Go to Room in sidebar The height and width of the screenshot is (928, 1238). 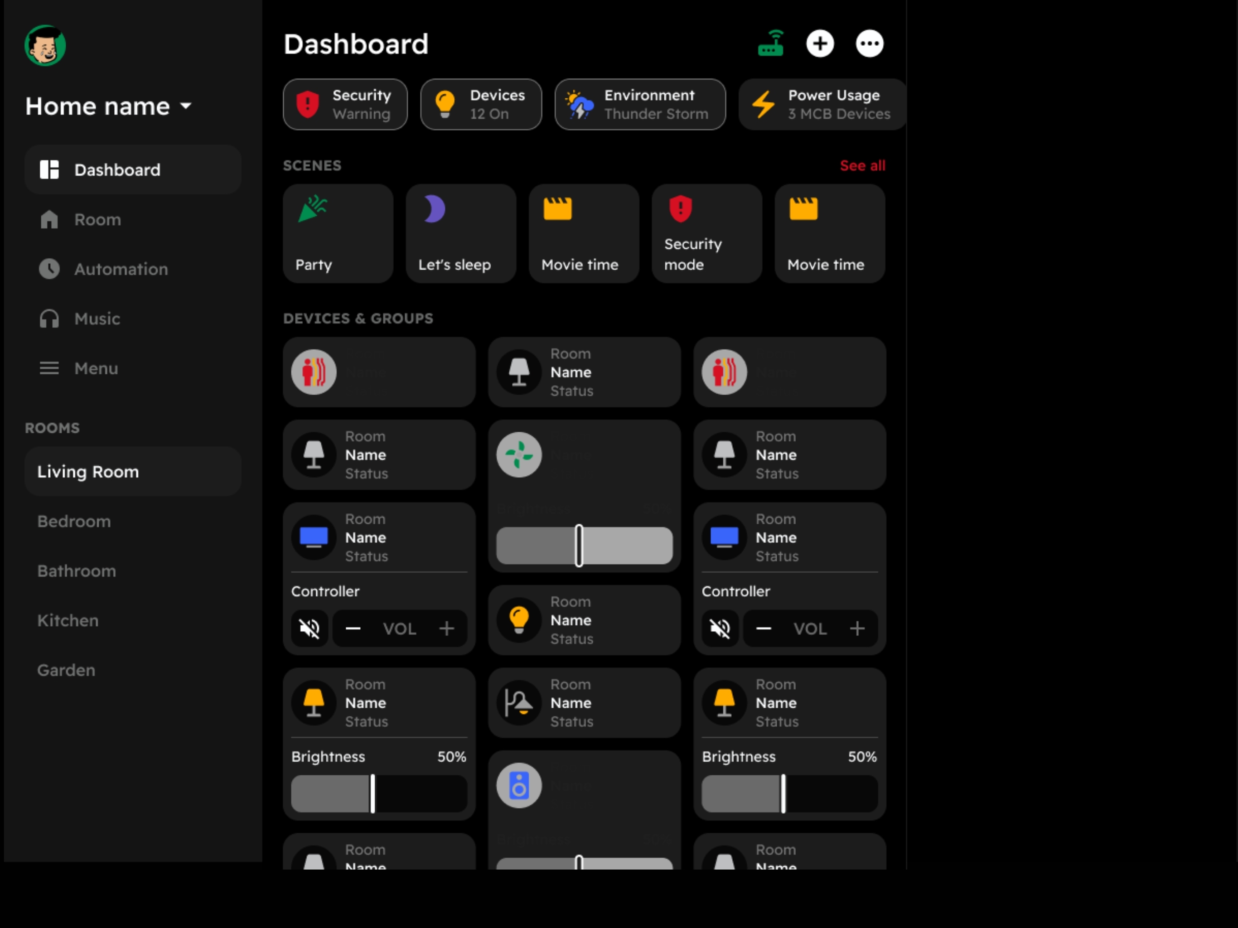(133, 219)
